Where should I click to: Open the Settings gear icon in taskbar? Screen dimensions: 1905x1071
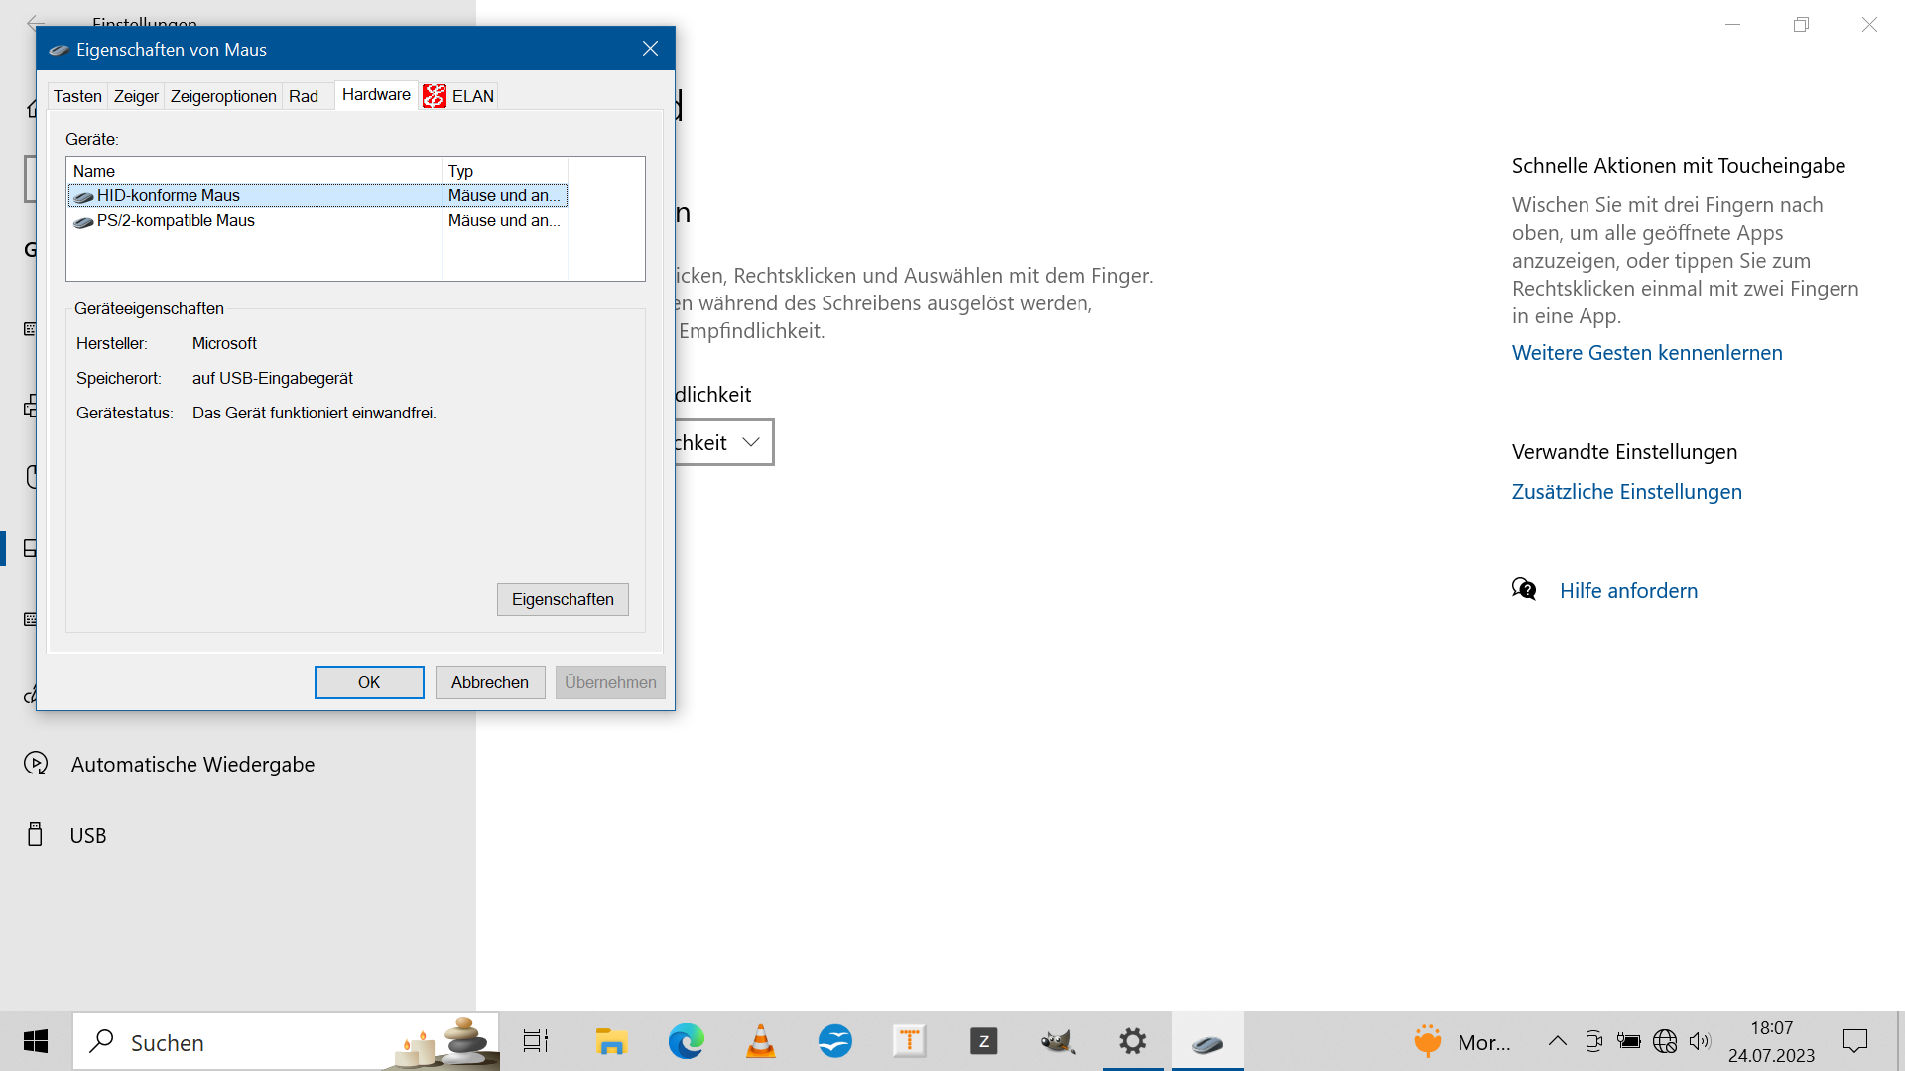point(1132,1041)
